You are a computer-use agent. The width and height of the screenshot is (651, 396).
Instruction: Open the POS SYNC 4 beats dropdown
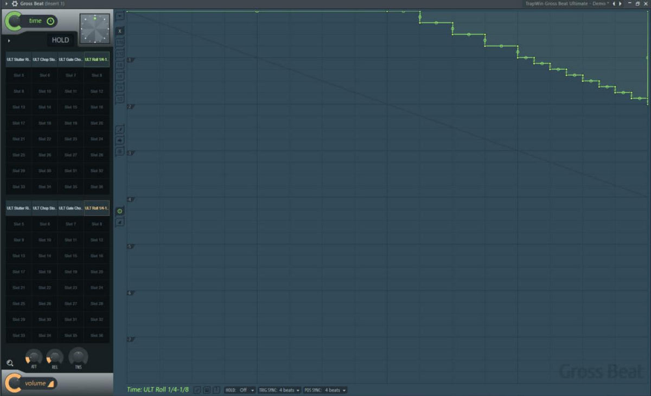click(325, 390)
